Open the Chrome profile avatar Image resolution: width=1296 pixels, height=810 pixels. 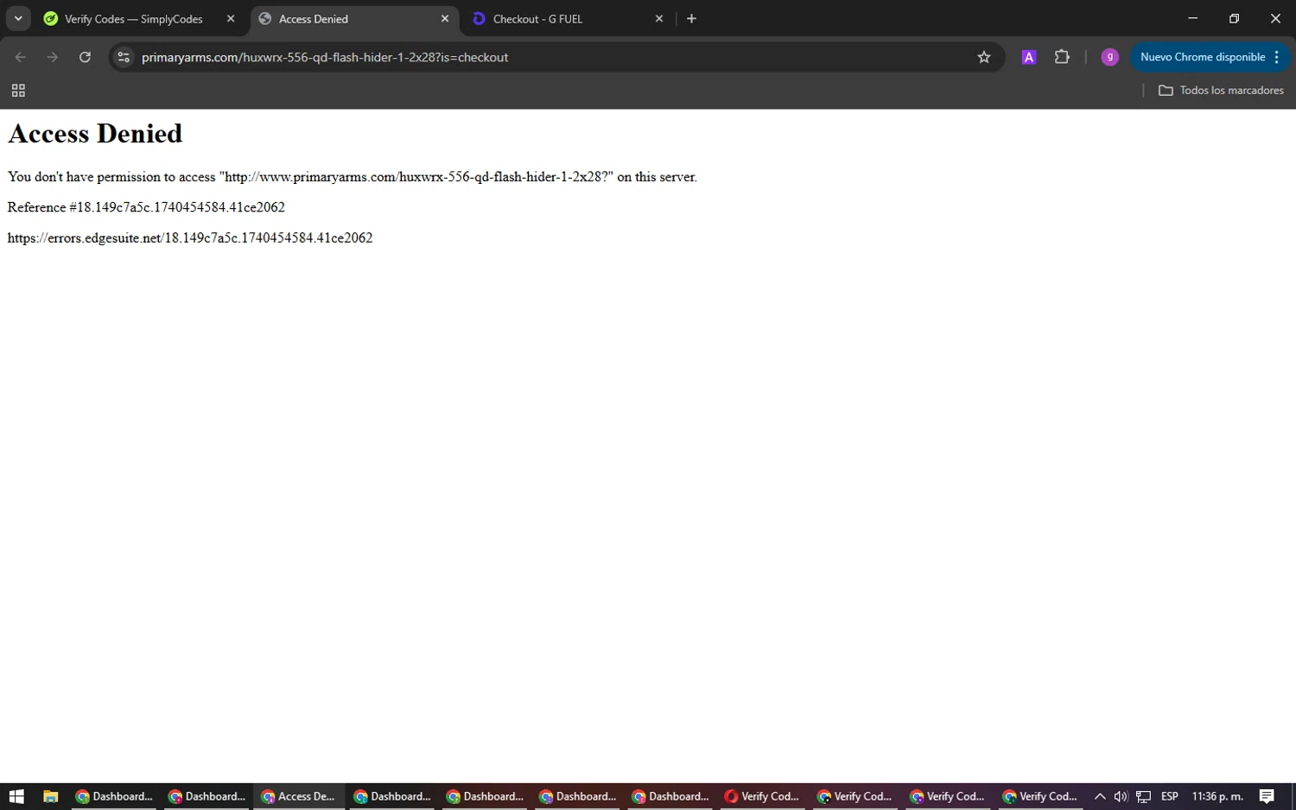[1110, 57]
